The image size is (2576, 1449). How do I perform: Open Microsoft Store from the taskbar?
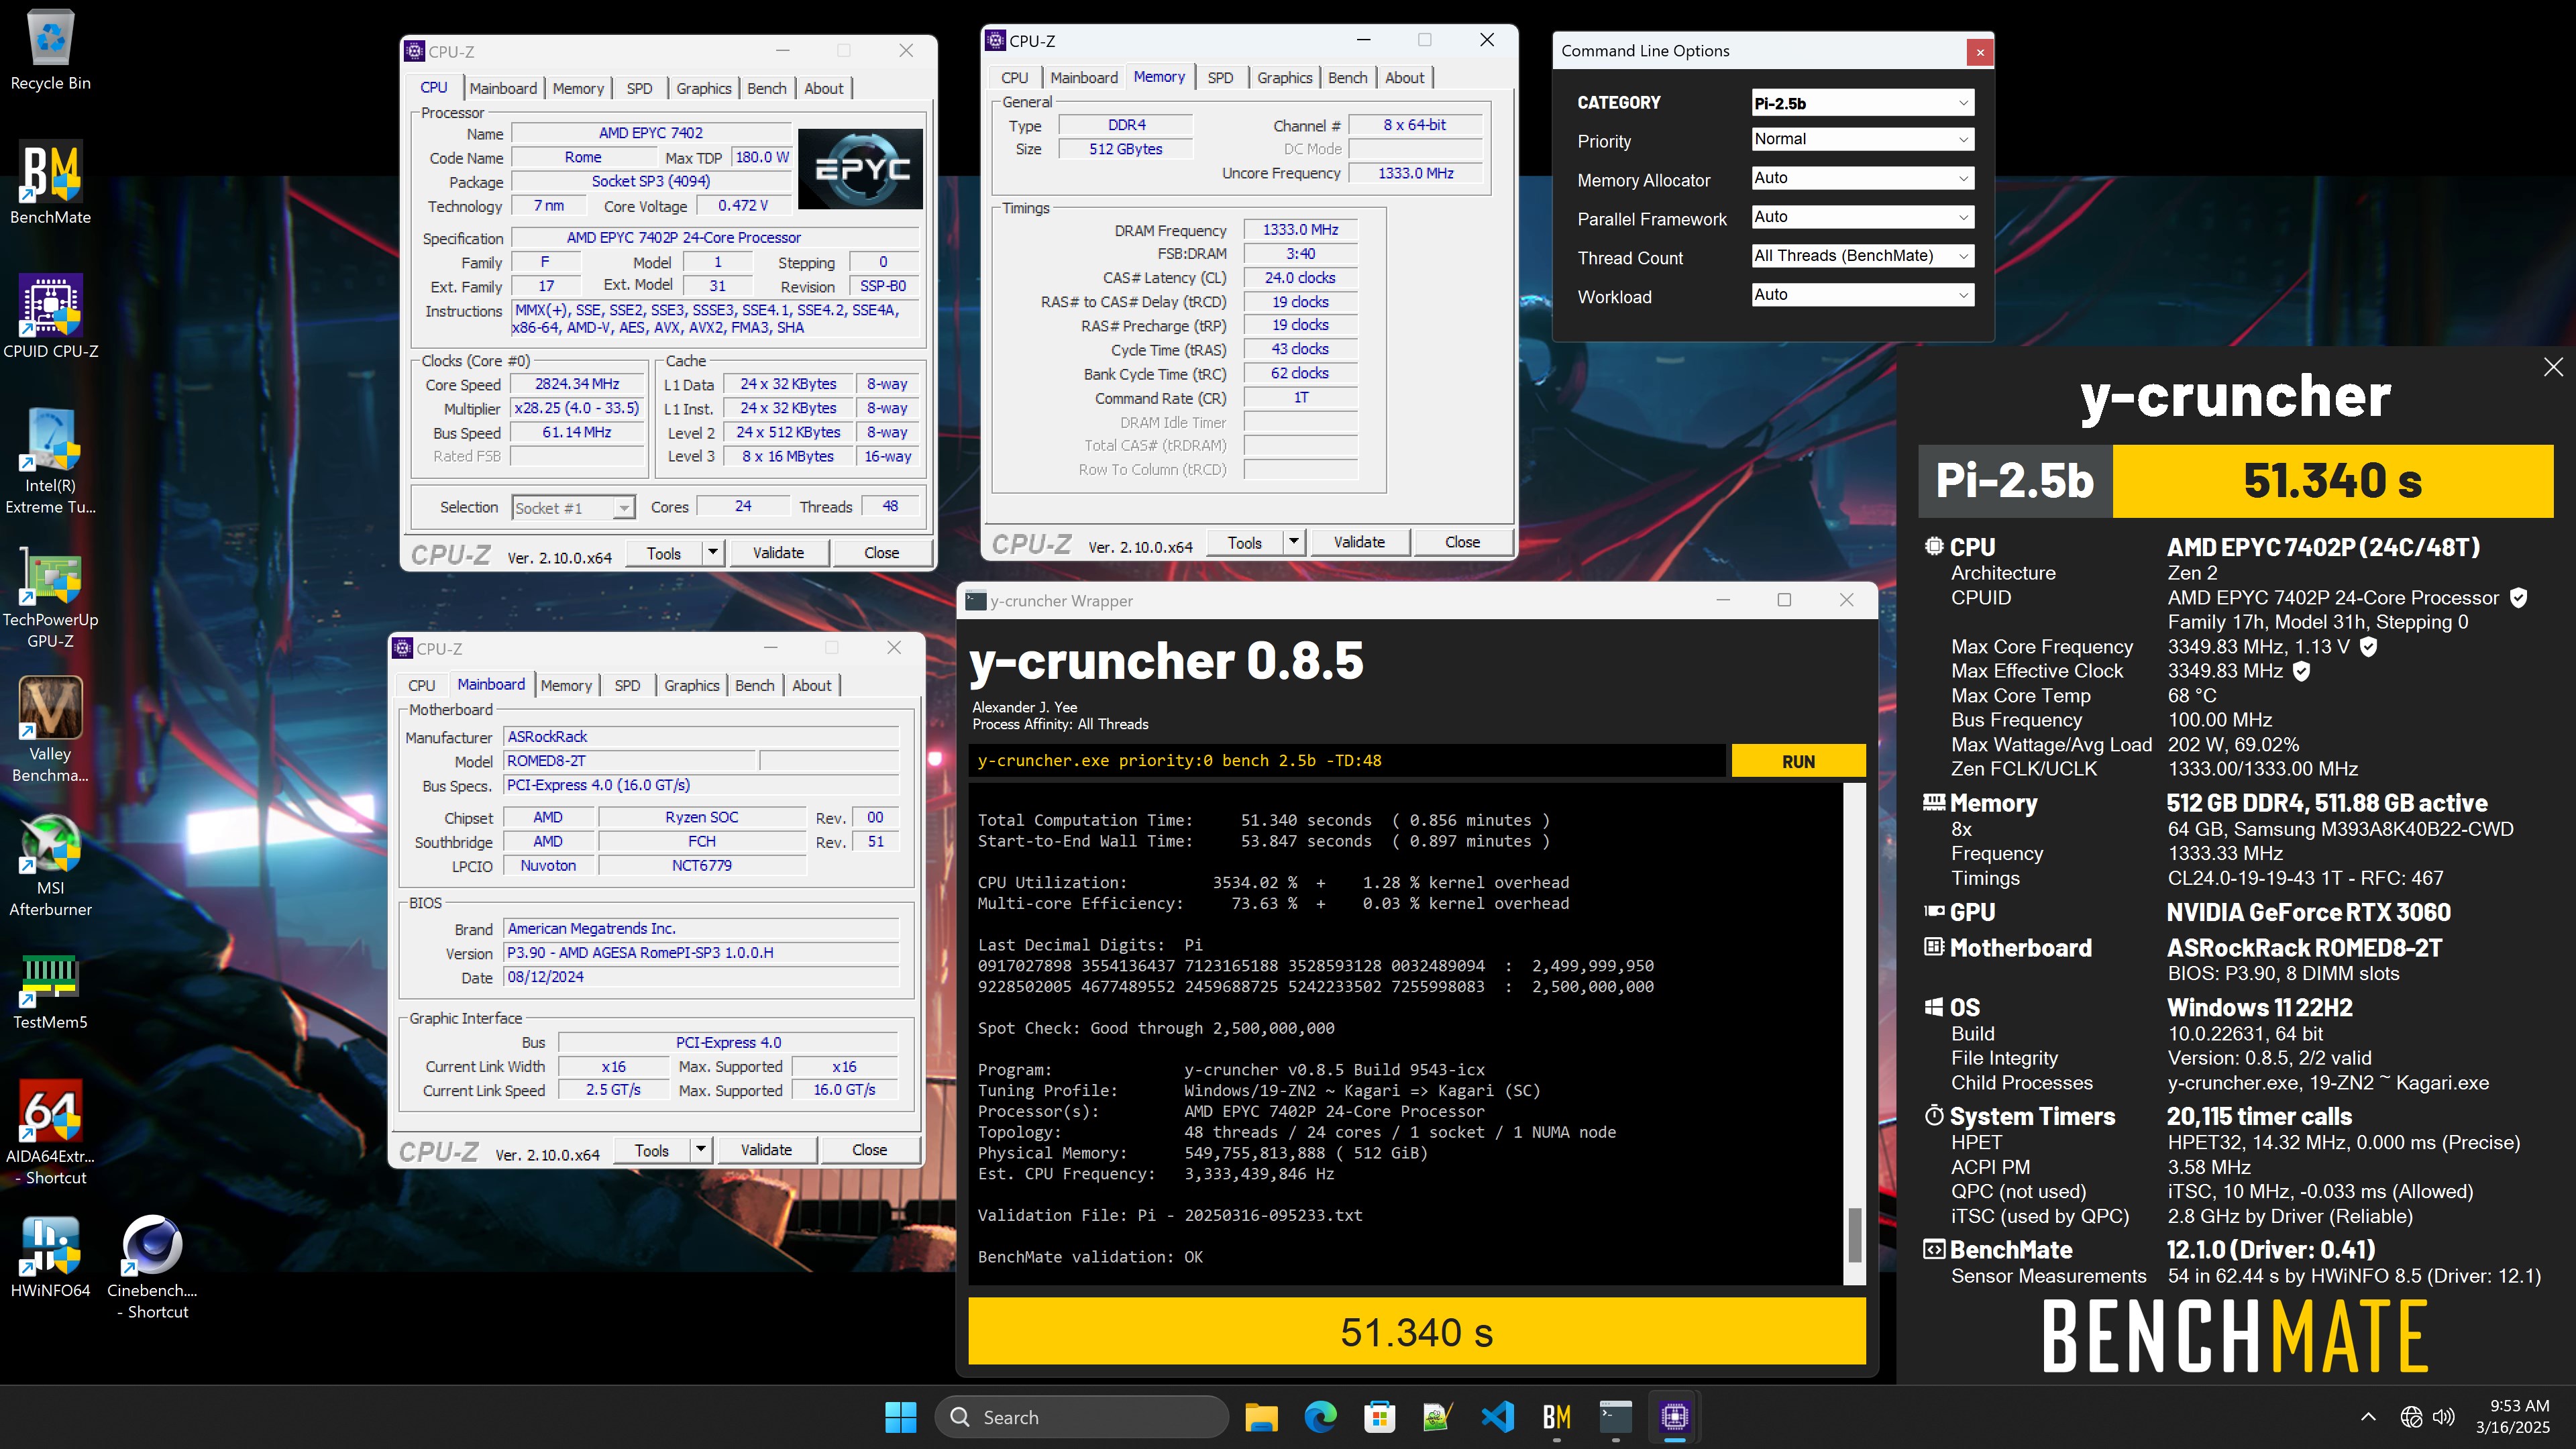pos(1379,1417)
